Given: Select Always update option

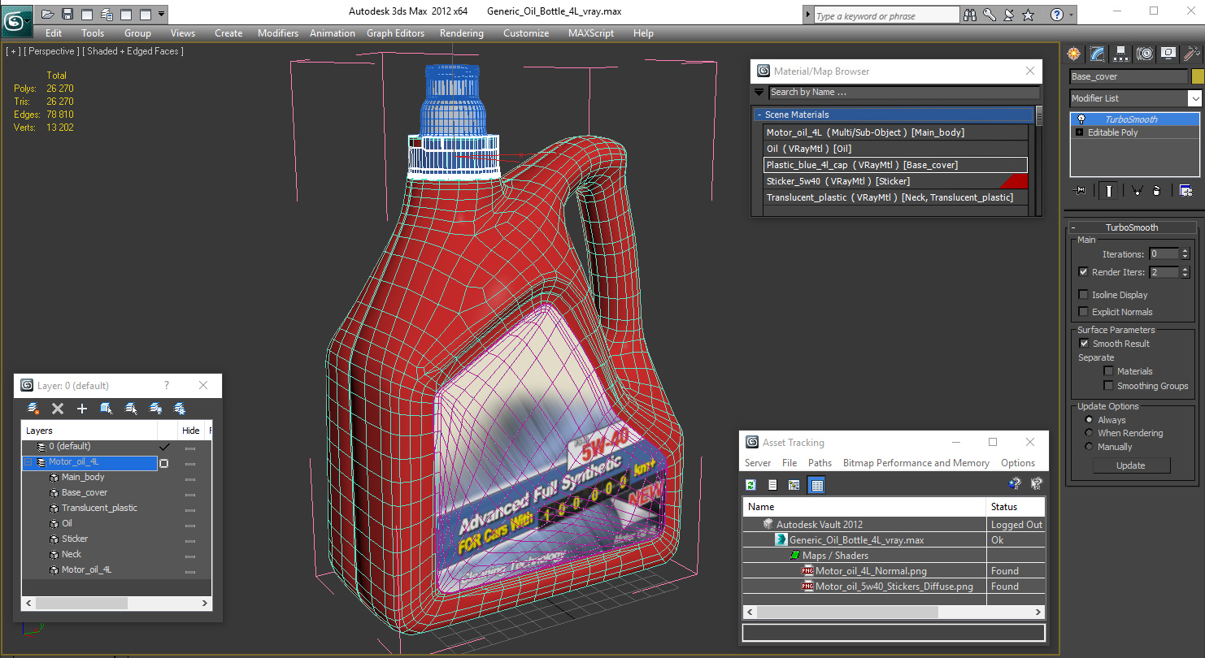Looking at the screenshot, I should [1090, 420].
